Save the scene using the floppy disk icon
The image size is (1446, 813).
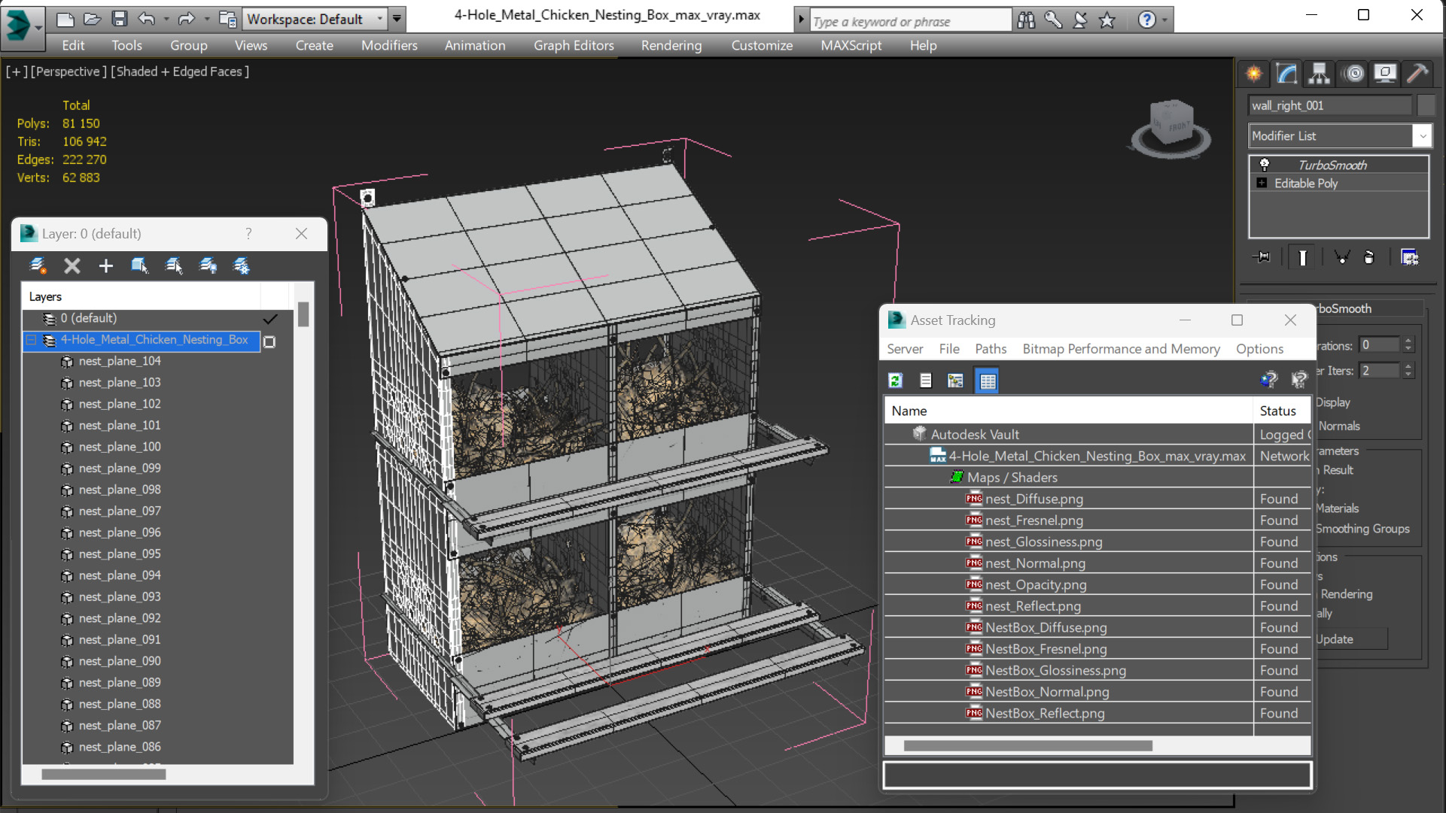(x=119, y=19)
